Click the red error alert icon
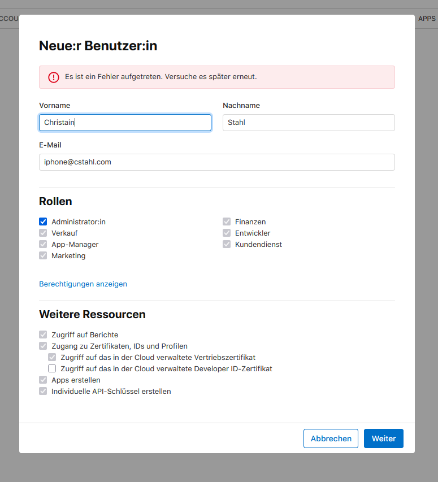The height and width of the screenshot is (482, 438). (54, 77)
